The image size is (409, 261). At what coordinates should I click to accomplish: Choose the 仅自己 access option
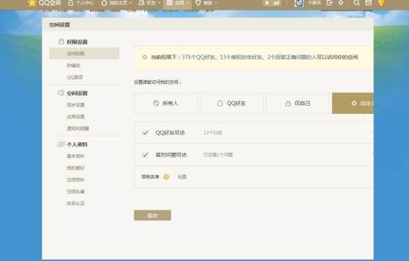(298, 104)
